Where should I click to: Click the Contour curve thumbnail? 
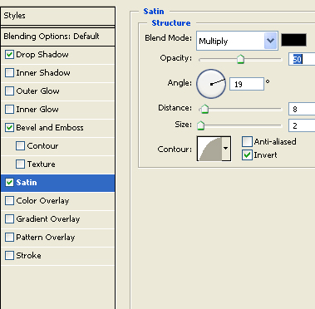tap(209, 149)
